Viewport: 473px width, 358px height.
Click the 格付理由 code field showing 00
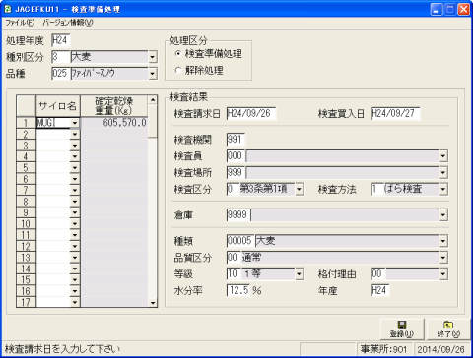pyautogui.click(x=377, y=274)
